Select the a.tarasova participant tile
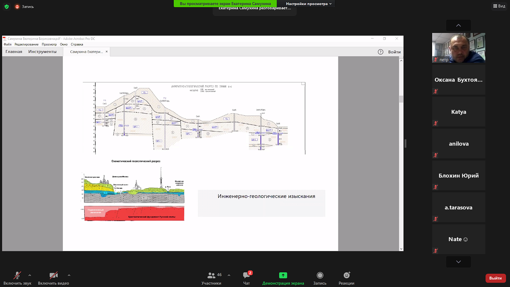This screenshot has width=510, height=287. tap(458, 207)
